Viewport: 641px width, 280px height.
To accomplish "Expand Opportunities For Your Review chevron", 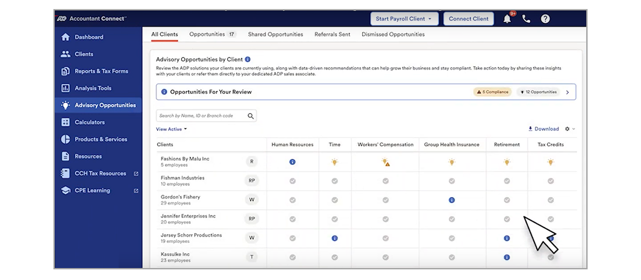I will pos(567,92).
